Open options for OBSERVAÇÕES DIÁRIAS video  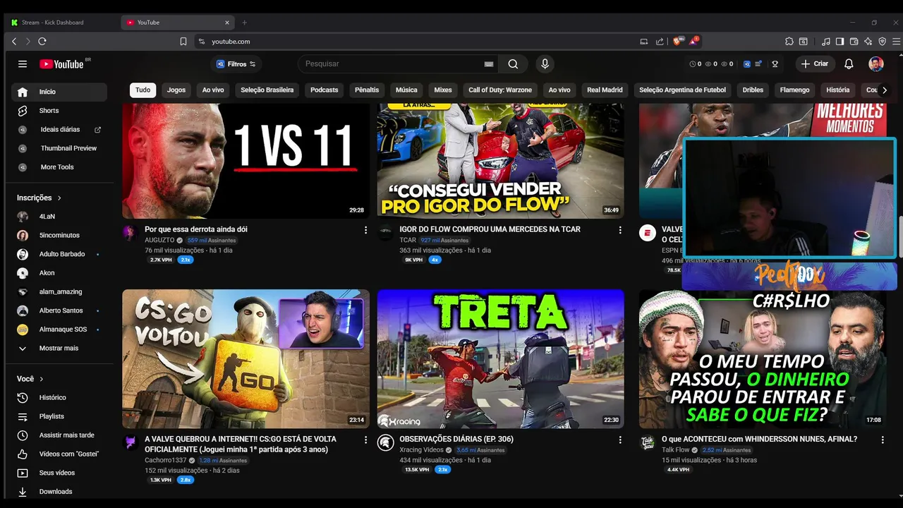pyautogui.click(x=620, y=440)
